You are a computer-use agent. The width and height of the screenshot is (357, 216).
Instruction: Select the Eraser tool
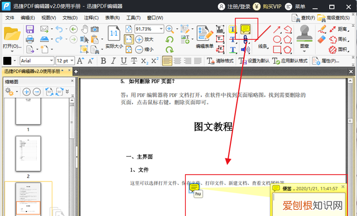[322, 40]
